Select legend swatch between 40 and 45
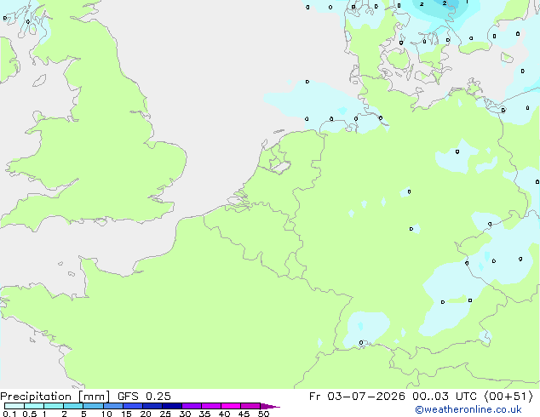This screenshot has height=417, width=540. point(231,406)
